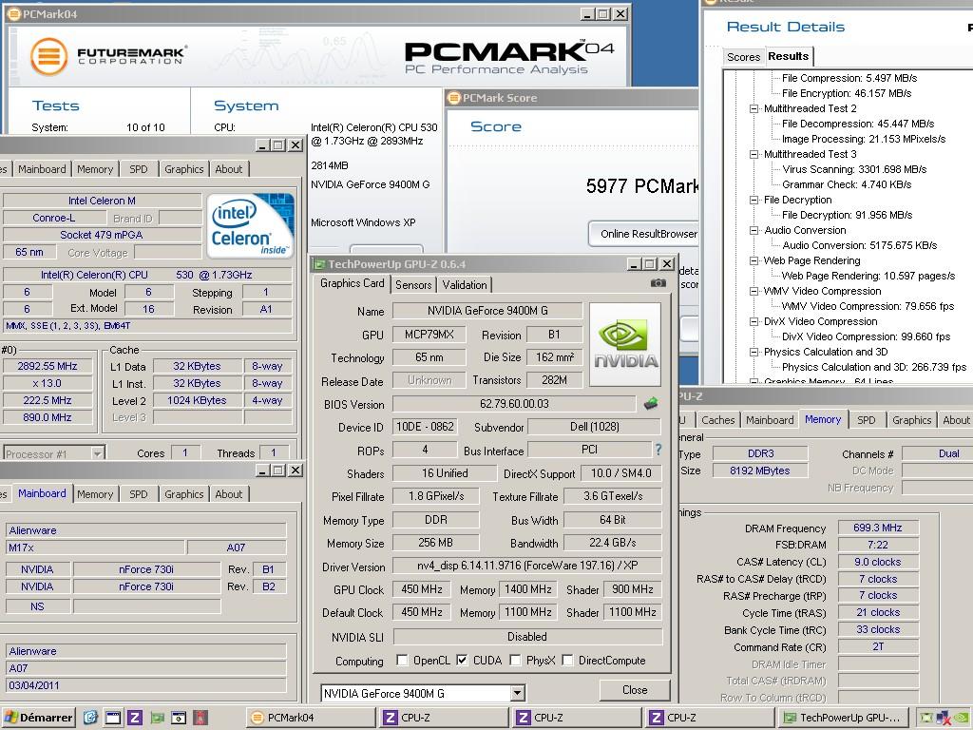
Task: Click the Bus Interface question mark icon
Action: coord(658,450)
